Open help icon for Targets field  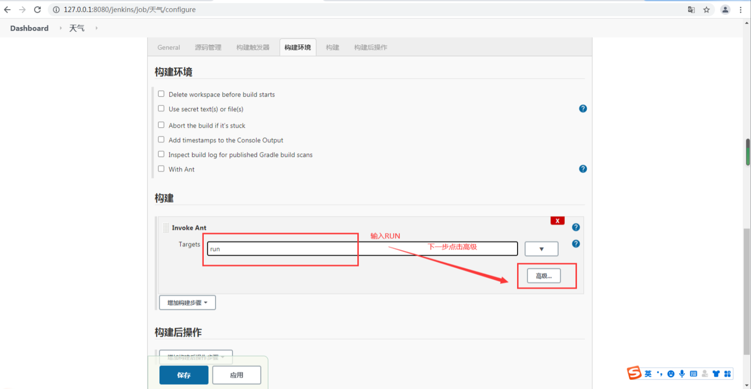(x=576, y=244)
